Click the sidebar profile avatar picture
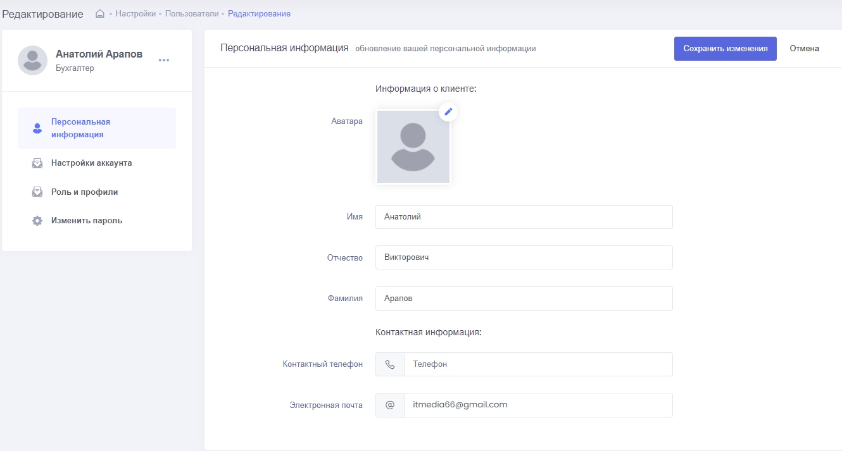The image size is (842, 451). pyautogui.click(x=32, y=61)
